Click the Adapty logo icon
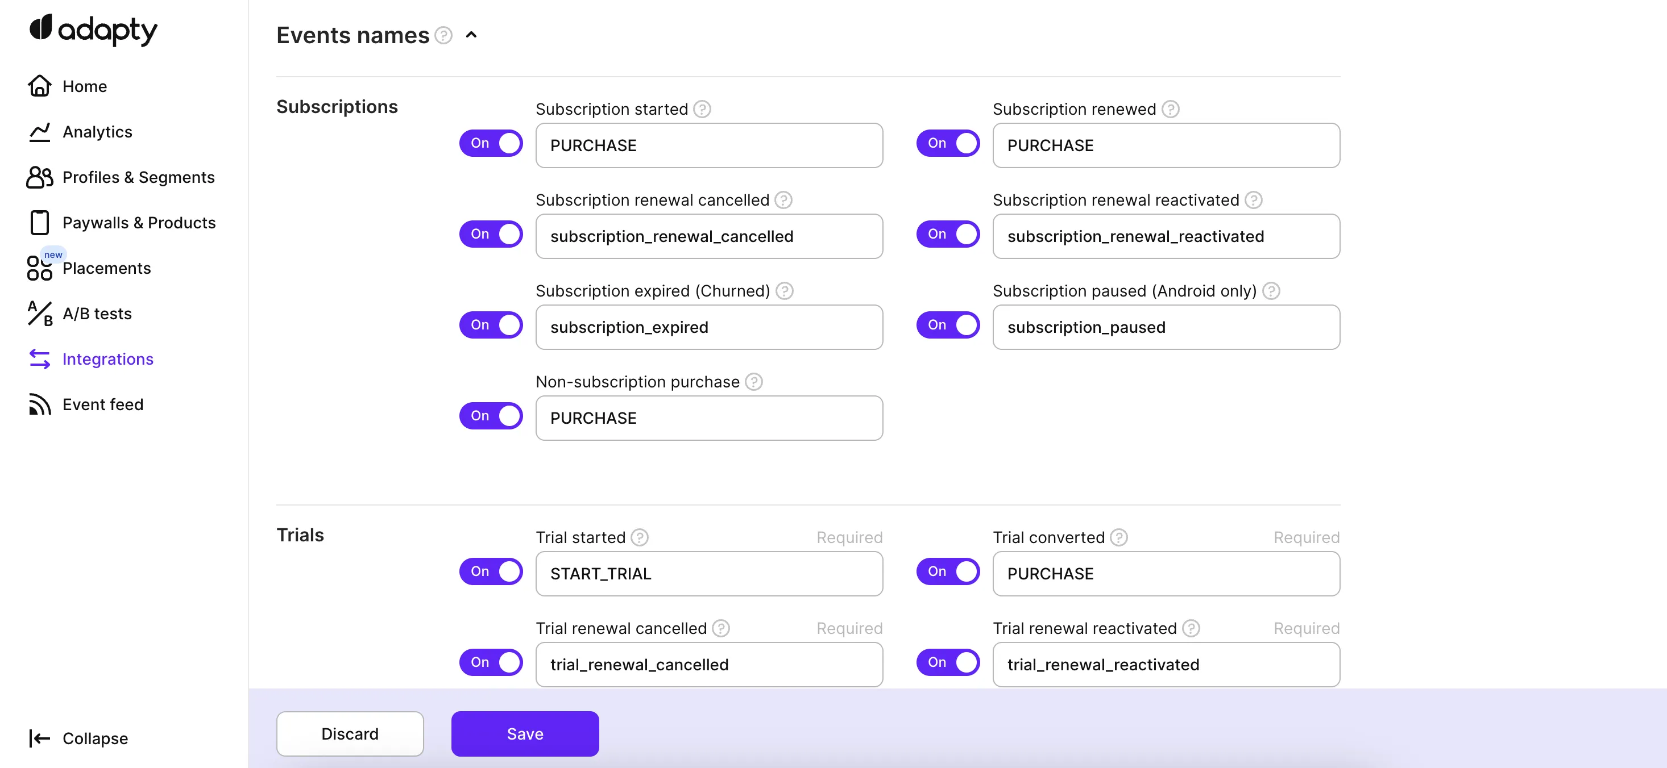 click(x=41, y=28)
